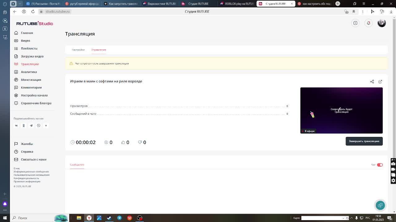
Task: Open Steam from the taskbar
Action: click(109, 218)
